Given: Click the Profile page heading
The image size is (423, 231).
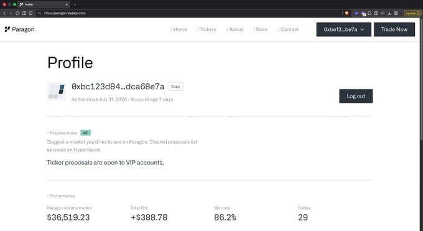Looking at the screenshot, I should (70, 63).
